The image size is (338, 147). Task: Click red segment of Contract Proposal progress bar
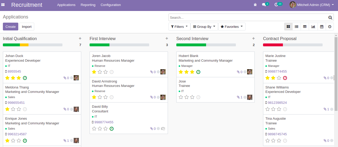point(273,45)
